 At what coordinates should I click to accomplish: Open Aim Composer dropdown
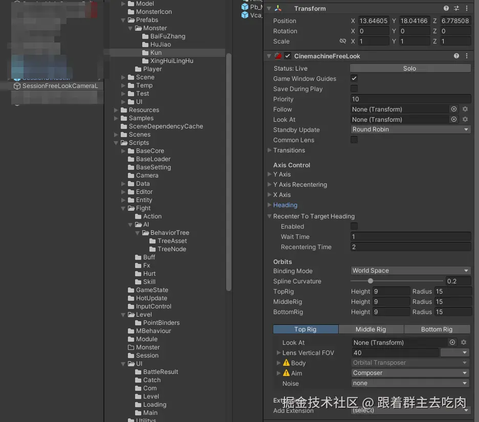(410, 373)
